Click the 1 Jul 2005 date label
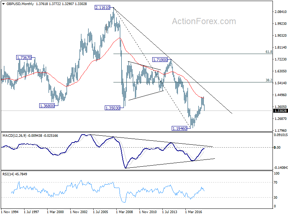 (x=100, y=212)
